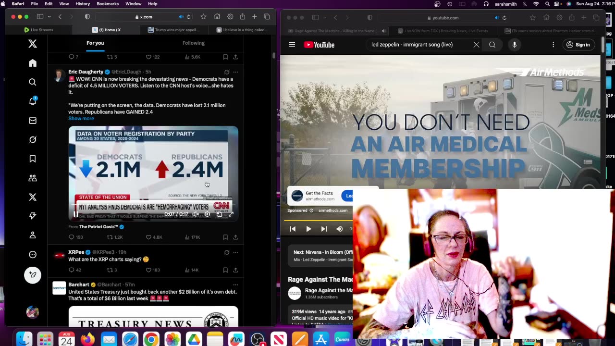Open Premium X icon in sidebar
Viewport: 615px width, 346px height.
(33, 197)
